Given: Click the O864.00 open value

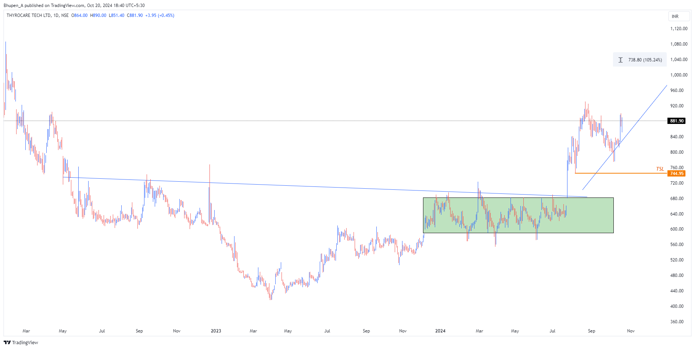Looking at the screenshot, I should click(79, 15).
